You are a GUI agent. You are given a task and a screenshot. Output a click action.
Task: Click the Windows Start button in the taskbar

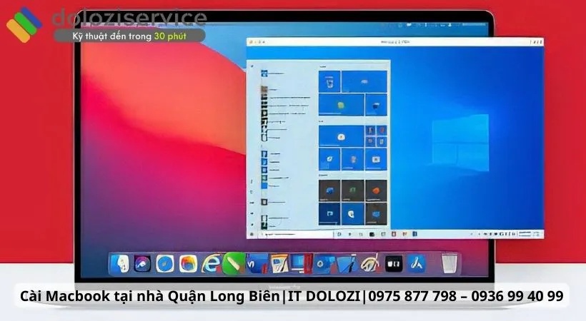coord(252,235)
